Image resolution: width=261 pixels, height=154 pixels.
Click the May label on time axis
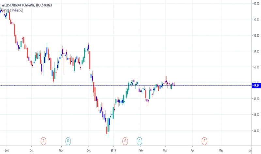[221, 151]
